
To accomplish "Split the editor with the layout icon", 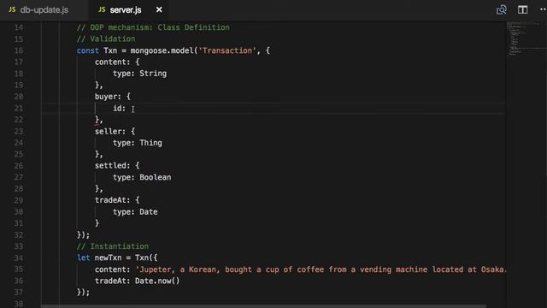I will pos(522,9).
